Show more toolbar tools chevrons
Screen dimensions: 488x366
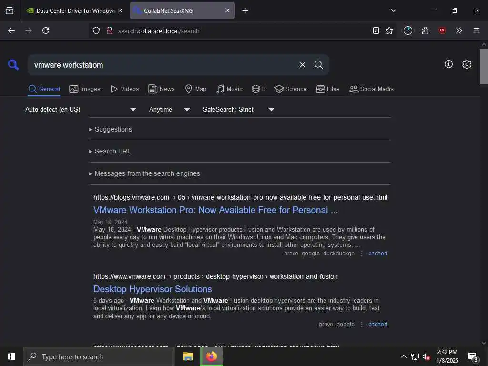[459, 30]
